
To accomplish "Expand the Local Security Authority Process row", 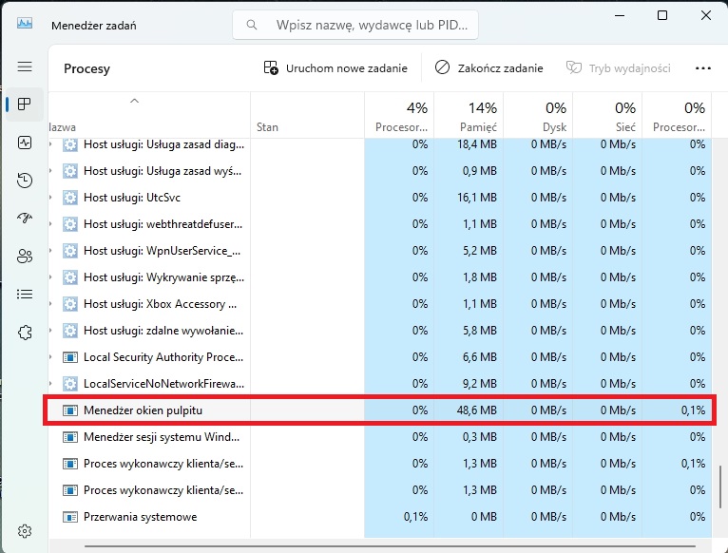I will (x=50, y=357).
